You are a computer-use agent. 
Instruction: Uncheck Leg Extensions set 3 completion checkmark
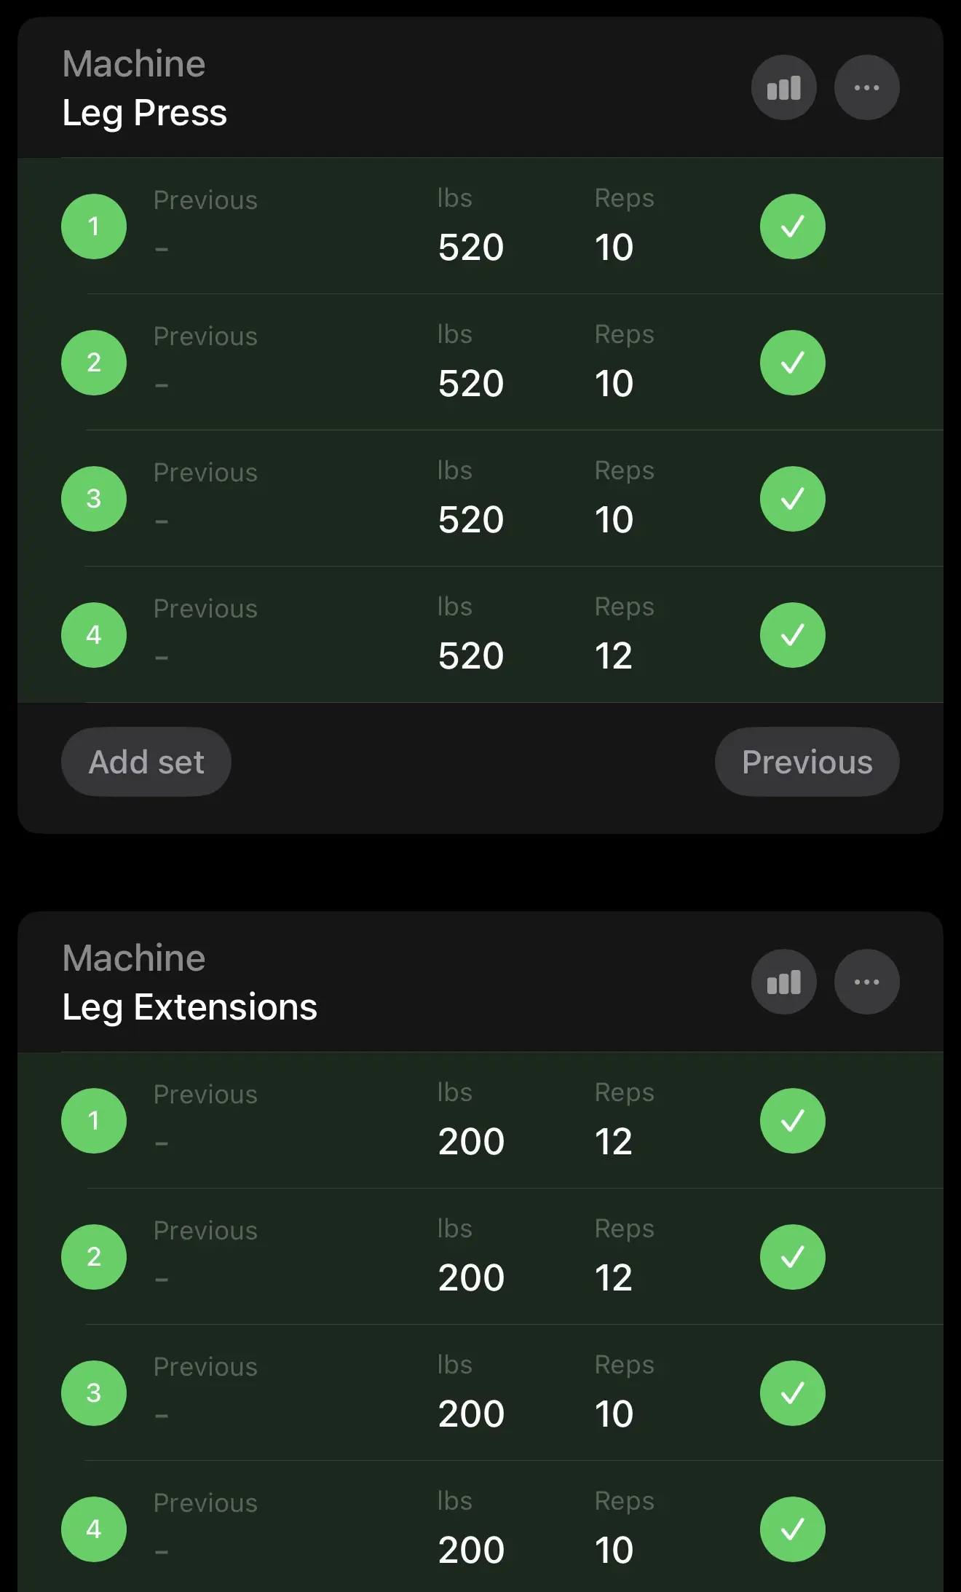tap(792, 1393)
